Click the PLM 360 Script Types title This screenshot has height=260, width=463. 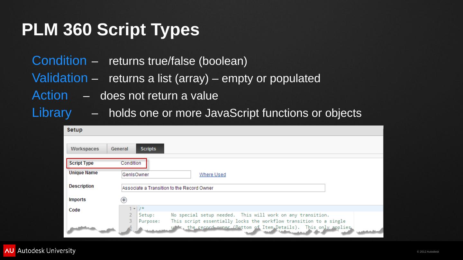tap(111, 30)
